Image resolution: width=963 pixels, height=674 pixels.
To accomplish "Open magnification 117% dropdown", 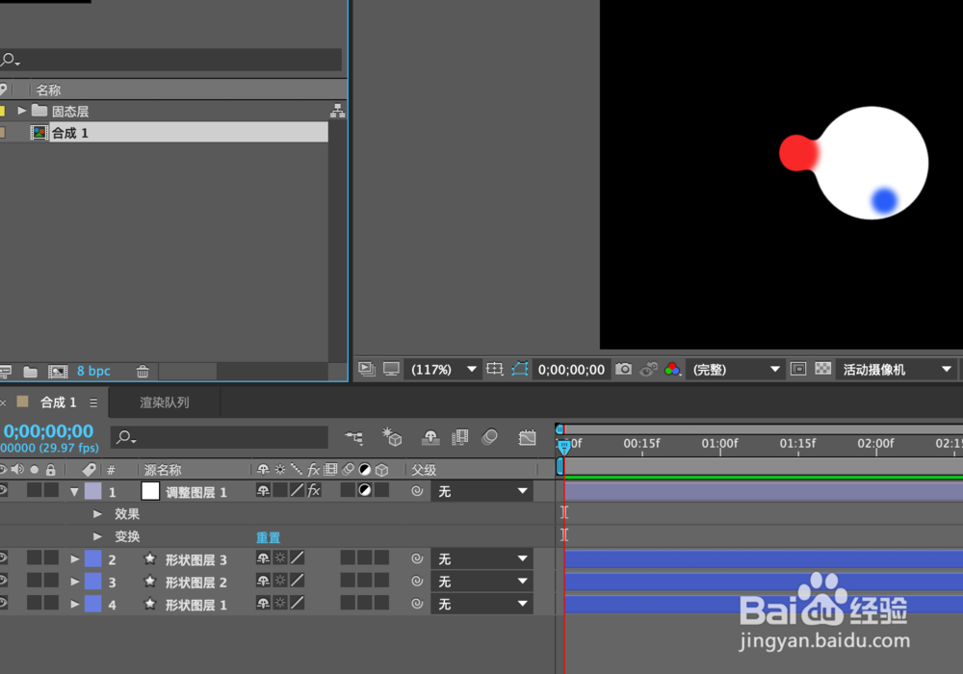I will pyautogui.click(x=442, y=369).
